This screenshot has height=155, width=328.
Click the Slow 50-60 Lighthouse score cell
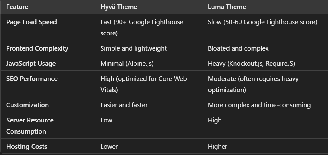pos(262,22)
